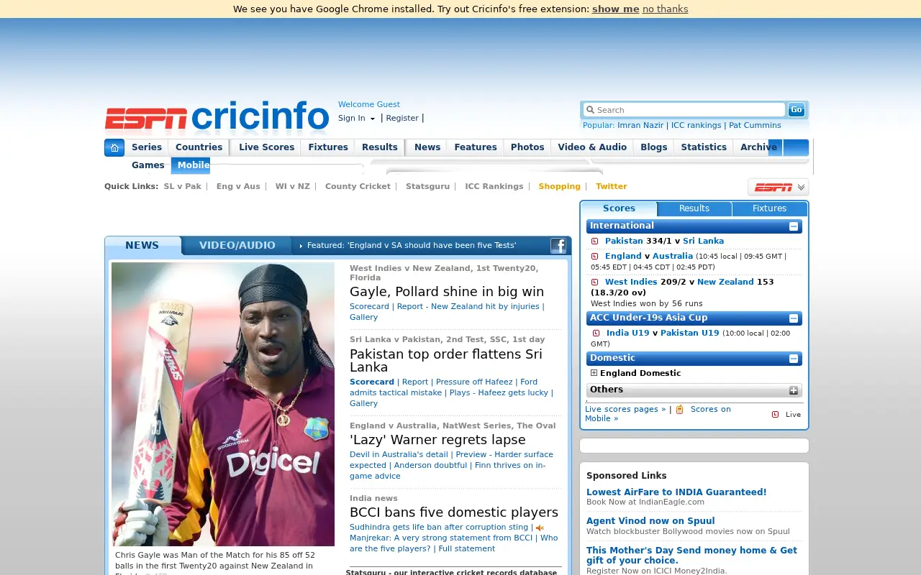This screenshot has height=575, width=921.
Task: Dismiss the banner with 'no thanks'
Action: coord(665,9)
